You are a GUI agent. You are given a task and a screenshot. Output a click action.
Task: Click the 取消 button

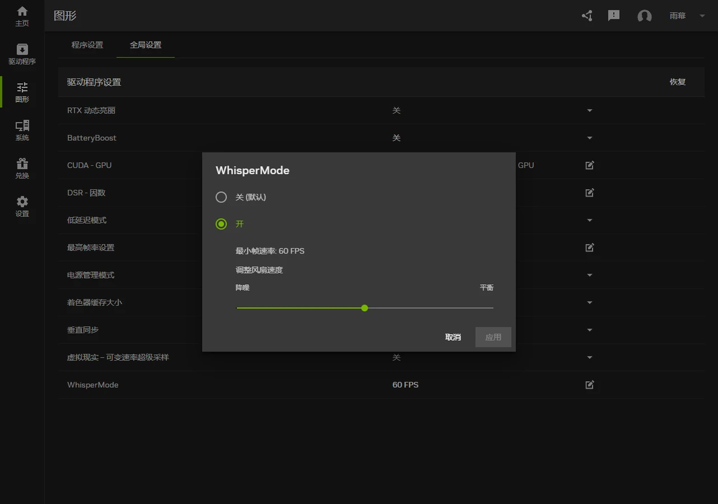tap(453, 337)
